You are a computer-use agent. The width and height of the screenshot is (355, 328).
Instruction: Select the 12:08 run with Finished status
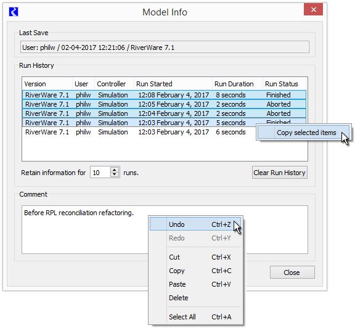click(x=164, y=95)
